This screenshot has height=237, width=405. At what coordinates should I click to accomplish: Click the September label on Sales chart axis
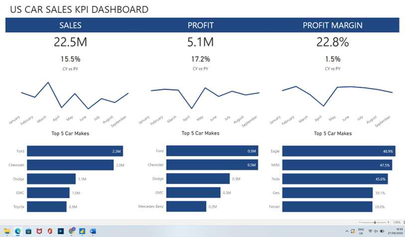pyautogui.click(x=119, y=121)
